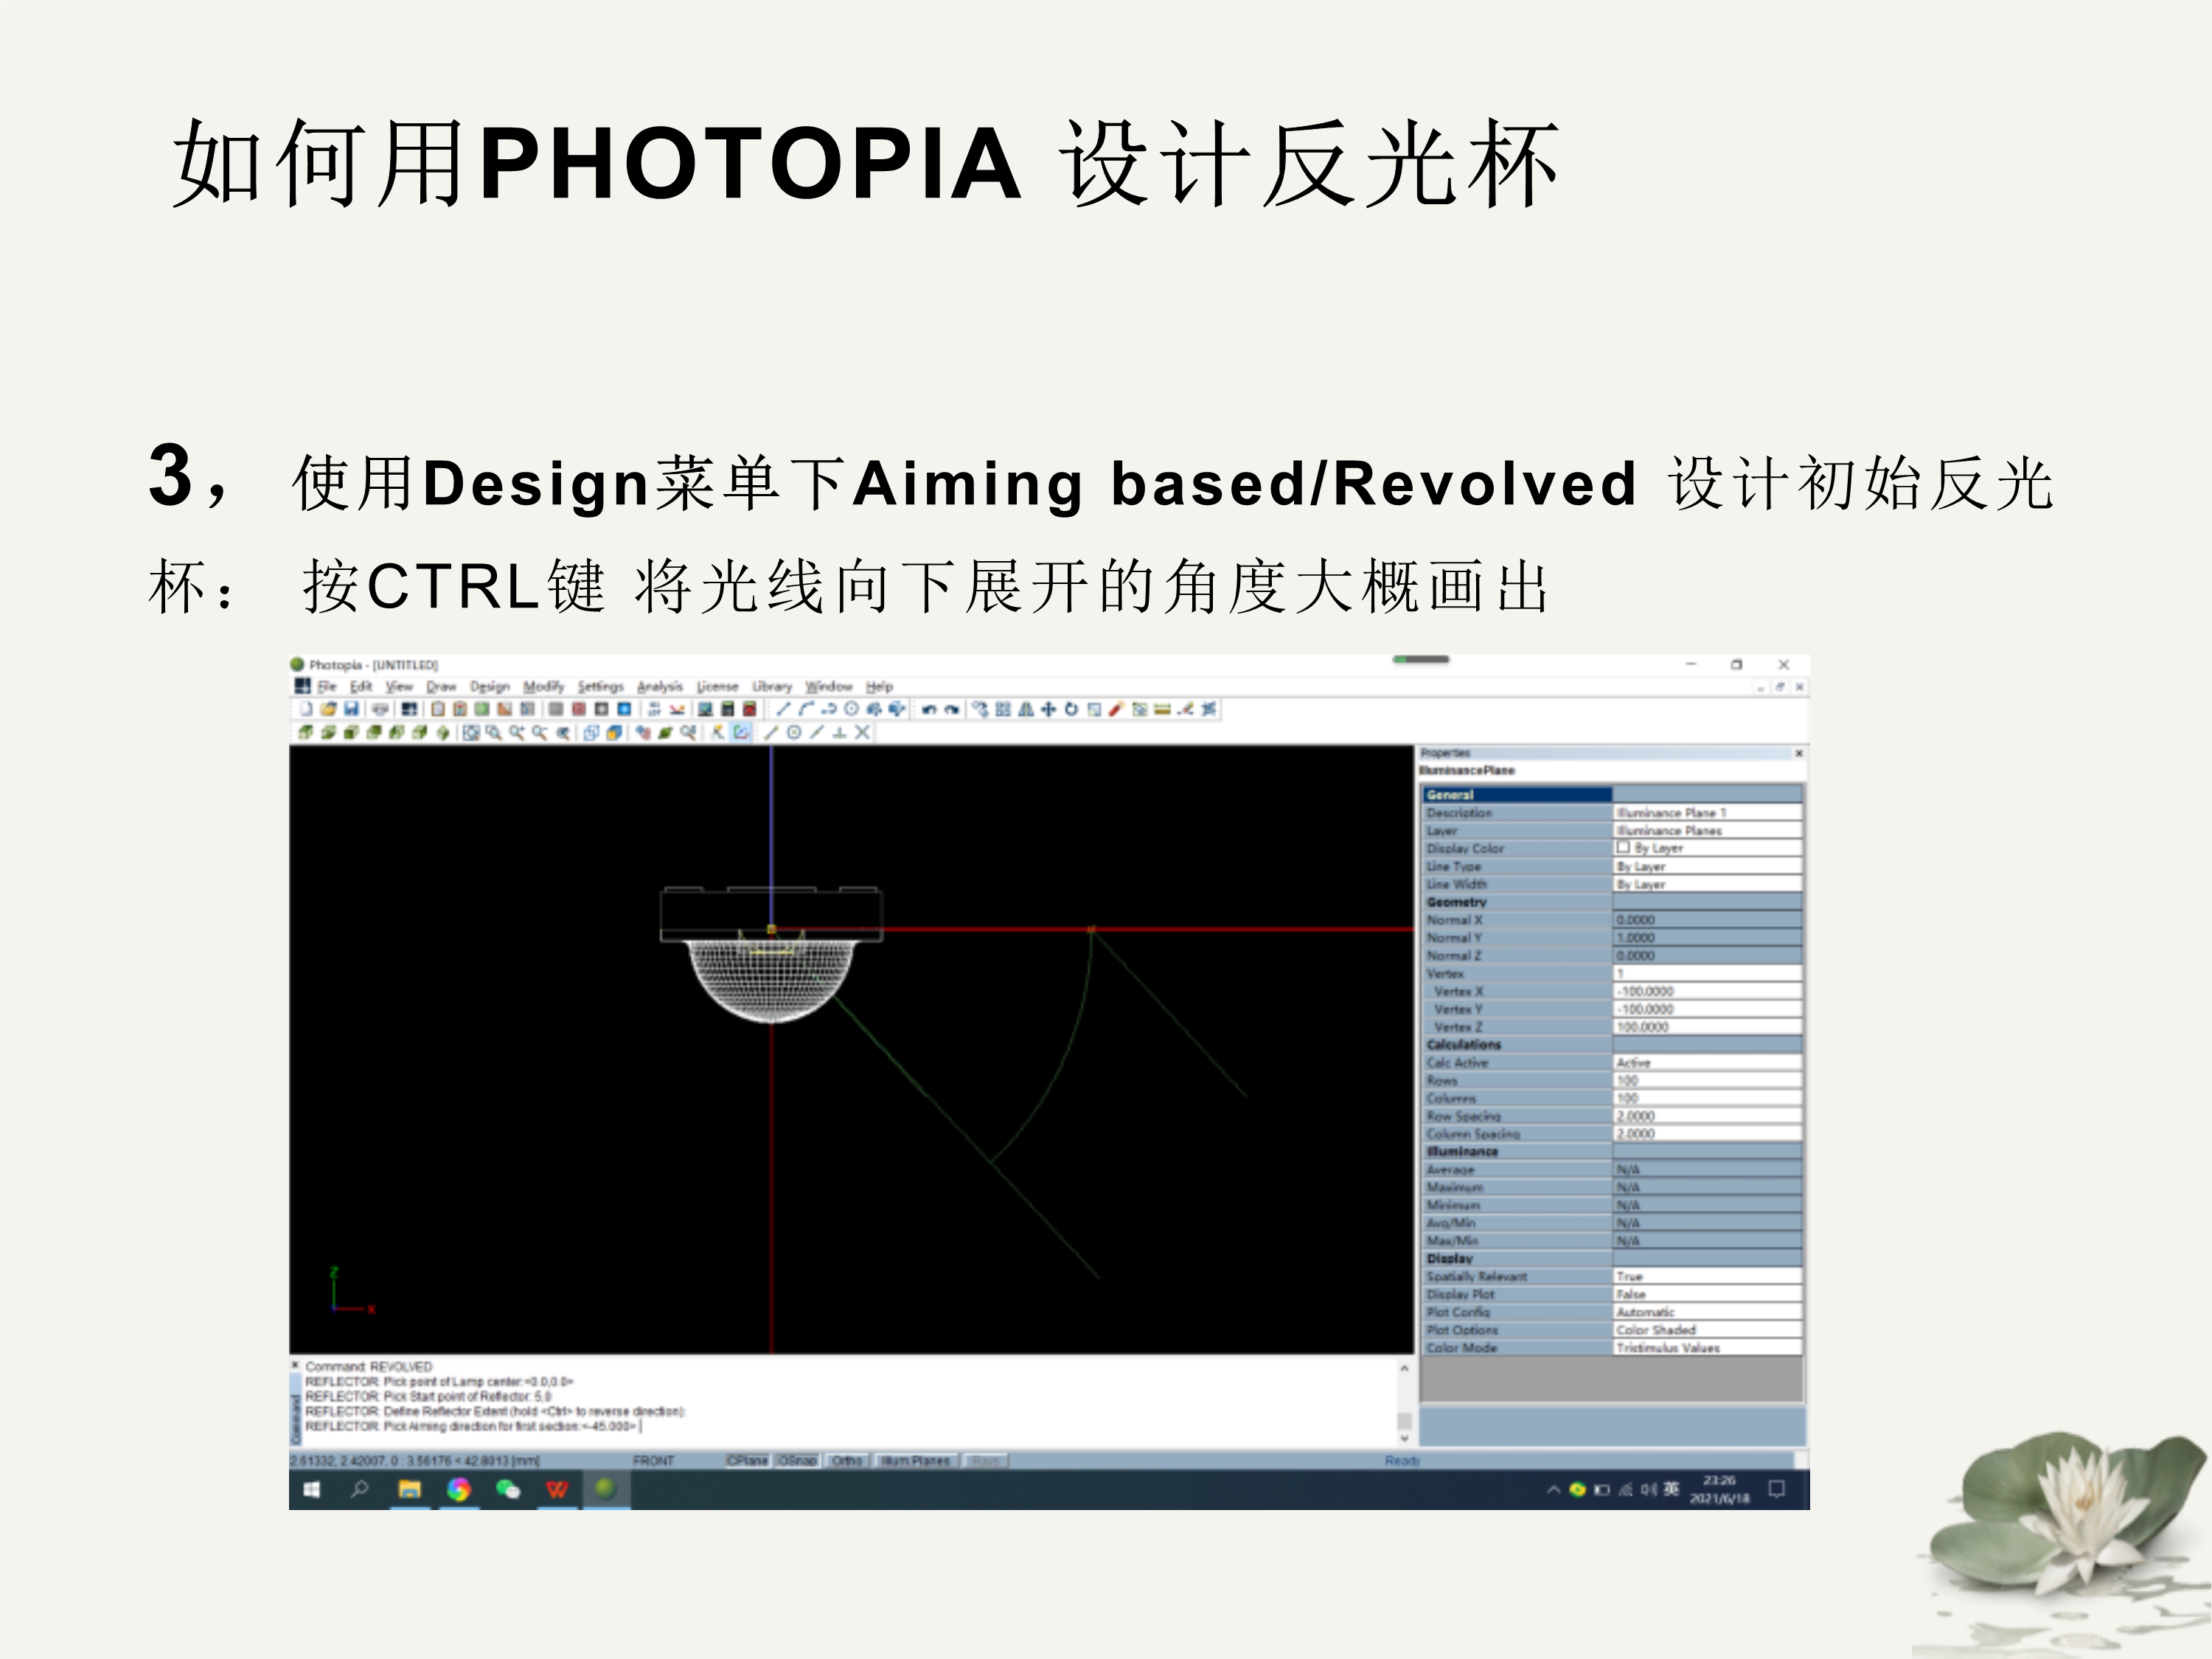This screenshot has height=1659, width=2212.
Task: Click the Rotate tool icon
Action: [1071, 709]
